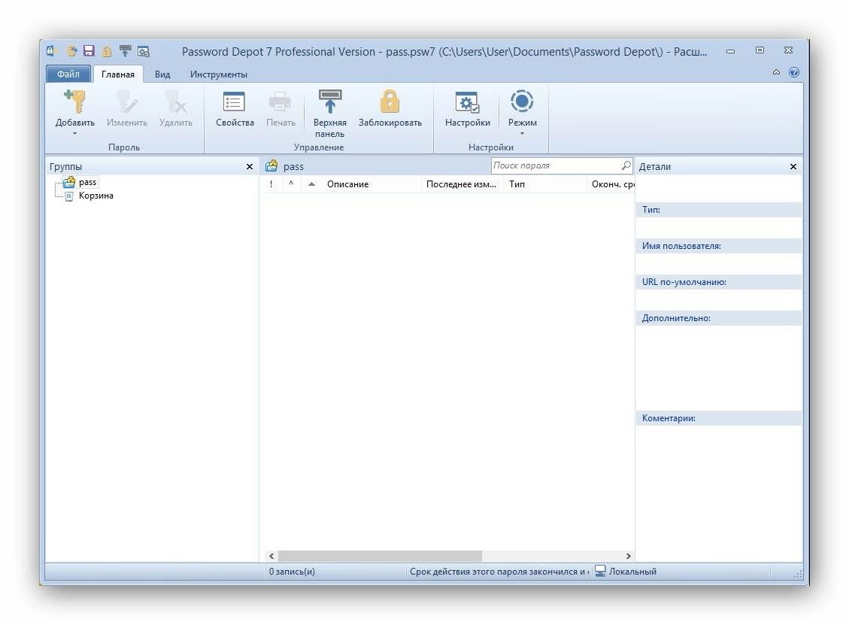Select the pass group in the tree
This screenshot has height=625, width=849.
click(87, 183)
